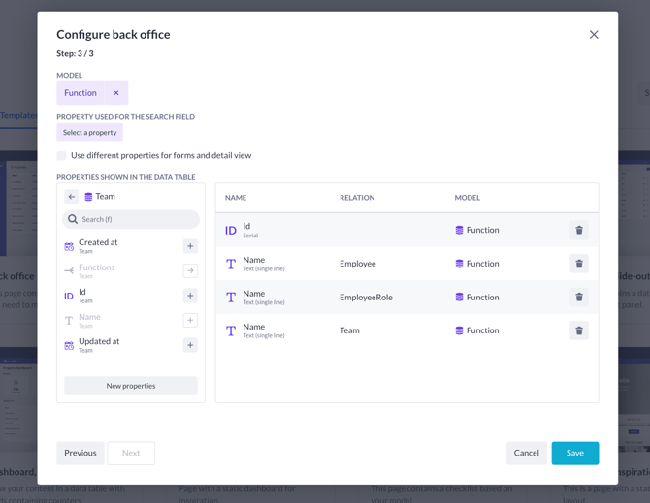Click the Function model icon in the Team row
Image resolution: width=650 pixels, height=503 pixels.
tap(459, 330)
